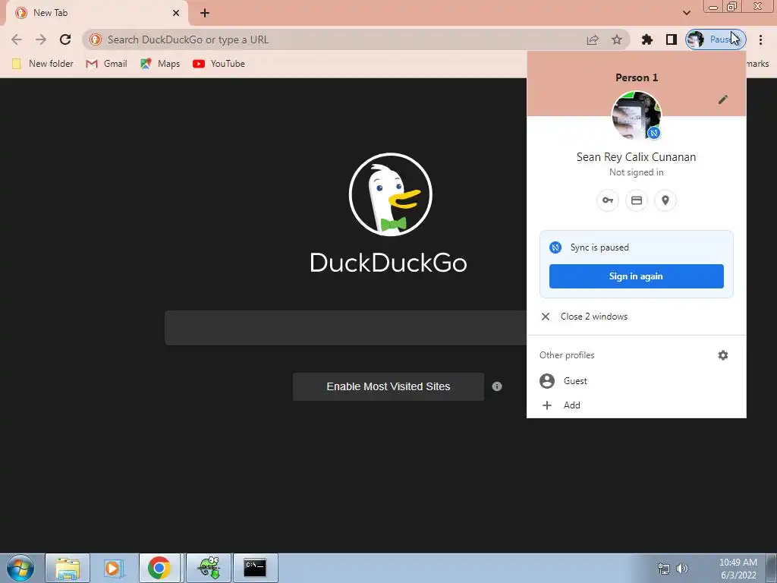Click Add to create new profile

tap(637, 405)
